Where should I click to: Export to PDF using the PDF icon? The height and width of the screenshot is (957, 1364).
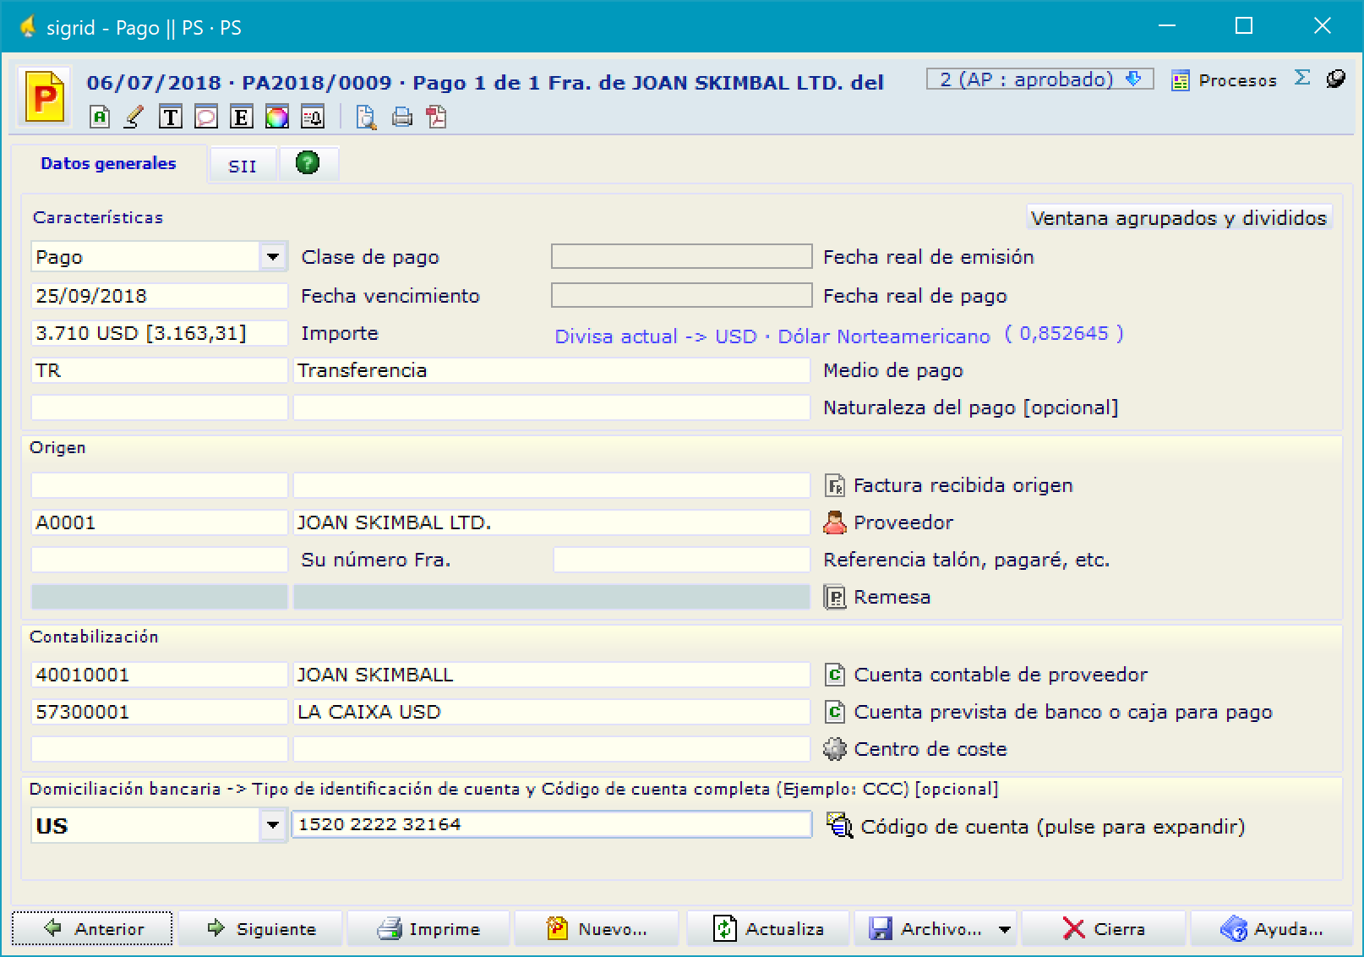(437, 117)
